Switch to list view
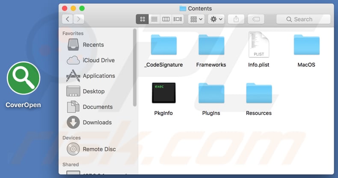The image size is (338, 178). (154, 19)
